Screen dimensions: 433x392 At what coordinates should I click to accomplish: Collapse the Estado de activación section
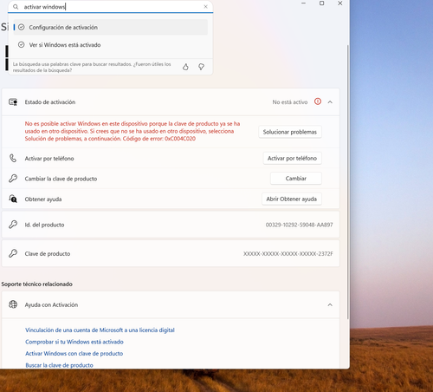330,102
